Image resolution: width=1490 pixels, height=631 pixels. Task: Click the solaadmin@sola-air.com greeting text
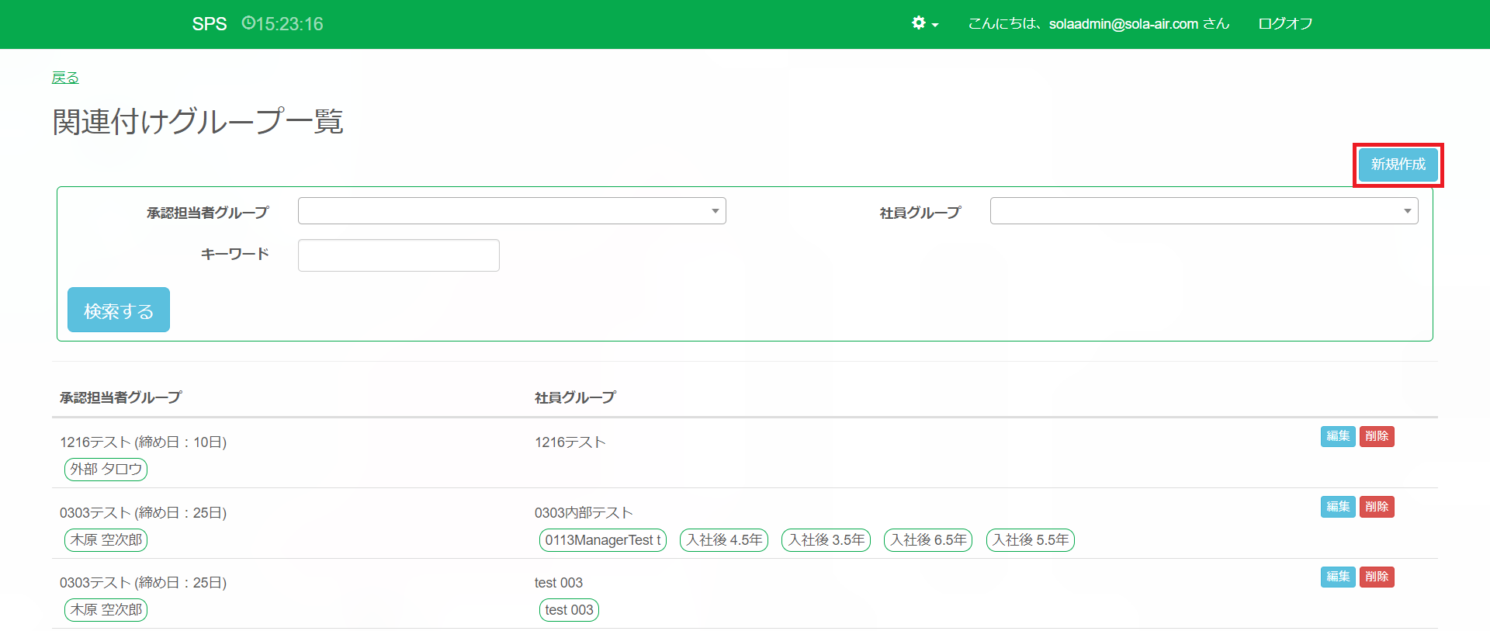pos(1098,24)
